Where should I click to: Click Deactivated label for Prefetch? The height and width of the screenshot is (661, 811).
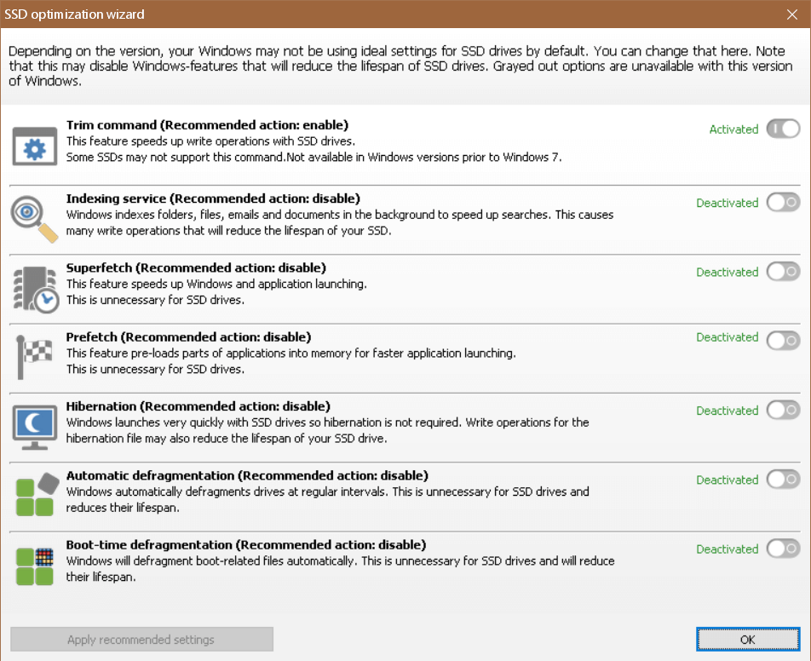pos(728,337)
